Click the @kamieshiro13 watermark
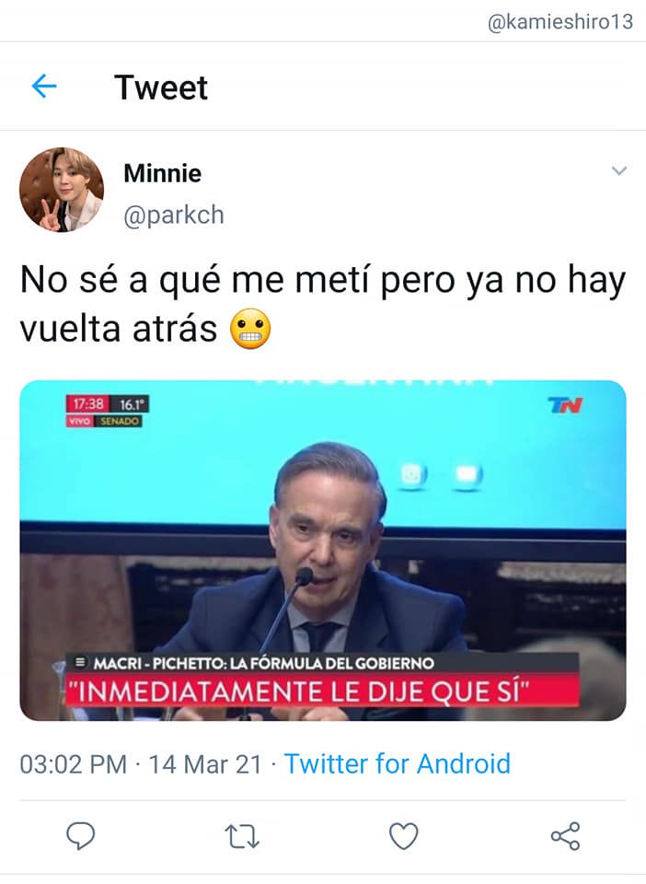 point(560,21)
